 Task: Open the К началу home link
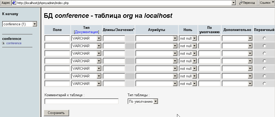pyautogui.click(x=10, y=14)
